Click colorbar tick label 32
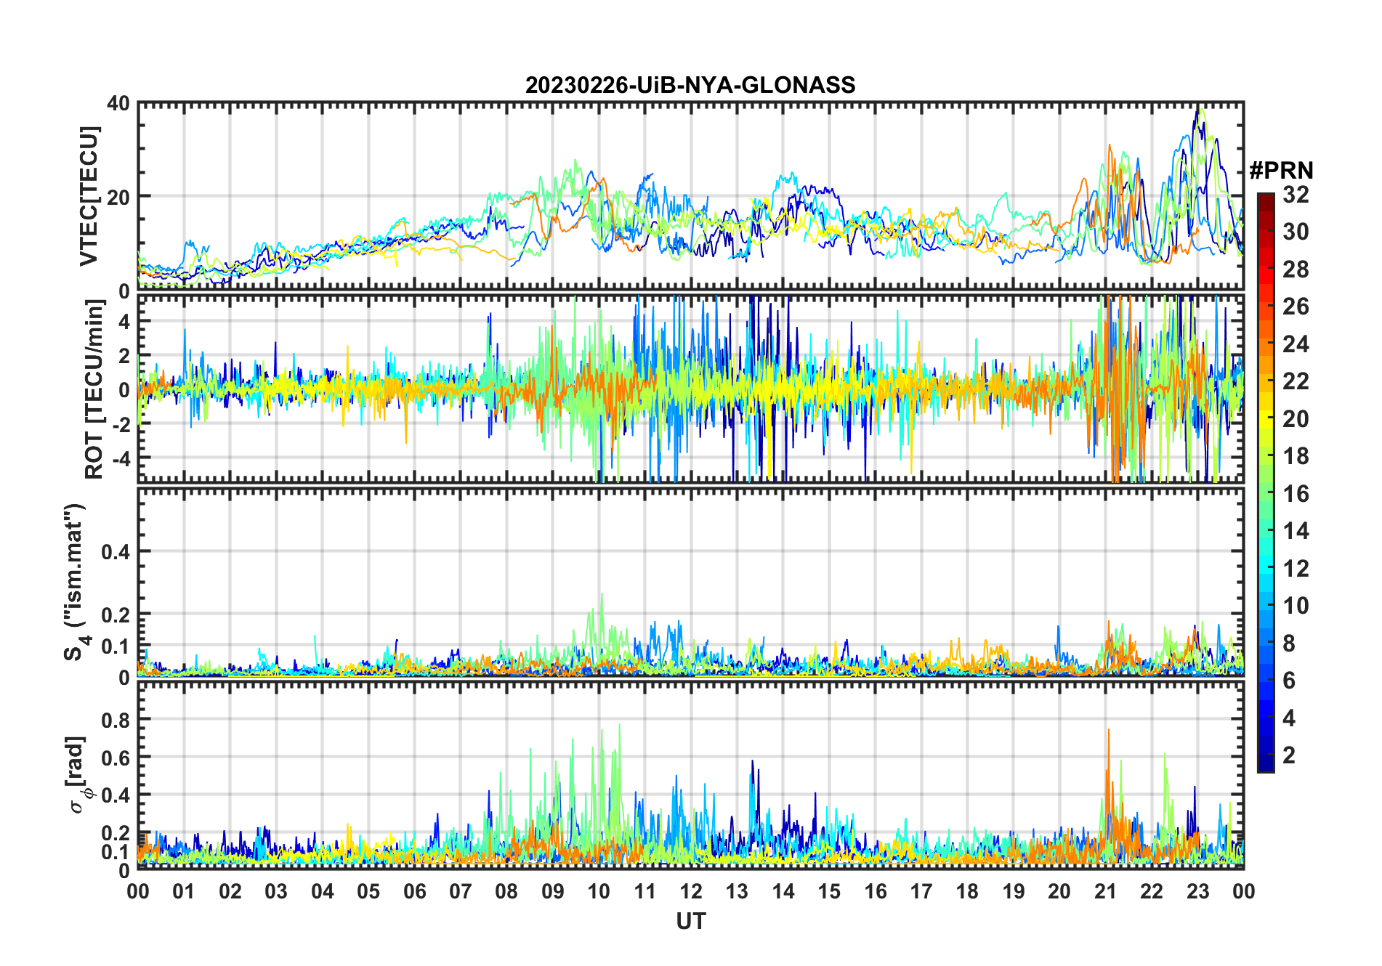 pyautogui.click(x=1296, y=195)
